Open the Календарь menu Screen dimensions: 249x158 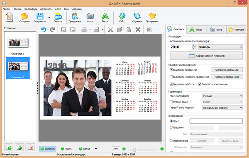pos(31,9)
